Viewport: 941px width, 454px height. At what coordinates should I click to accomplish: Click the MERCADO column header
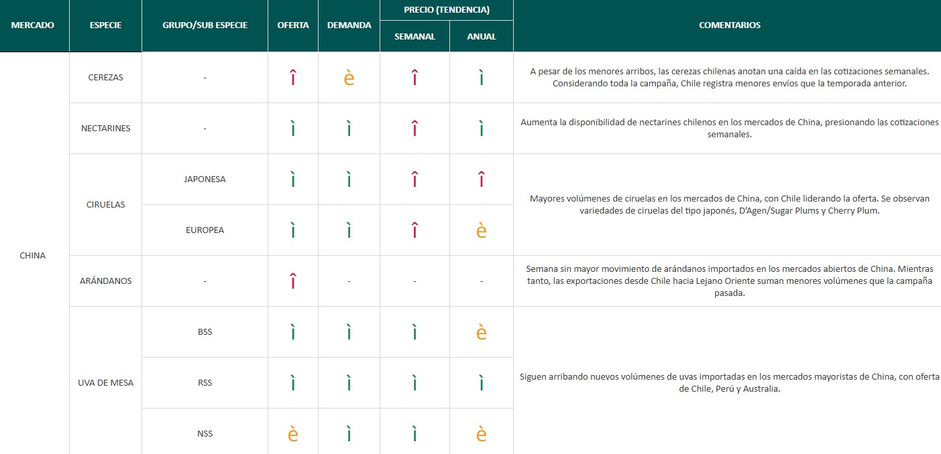pos(33,25)
